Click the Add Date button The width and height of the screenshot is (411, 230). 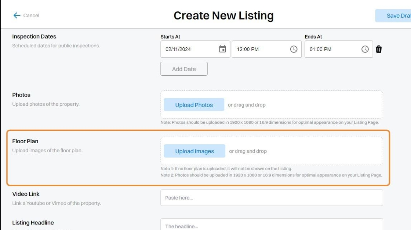pos(184,69)
